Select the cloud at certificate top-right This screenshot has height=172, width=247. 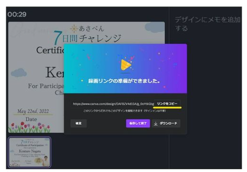click(x=155, y=27)
